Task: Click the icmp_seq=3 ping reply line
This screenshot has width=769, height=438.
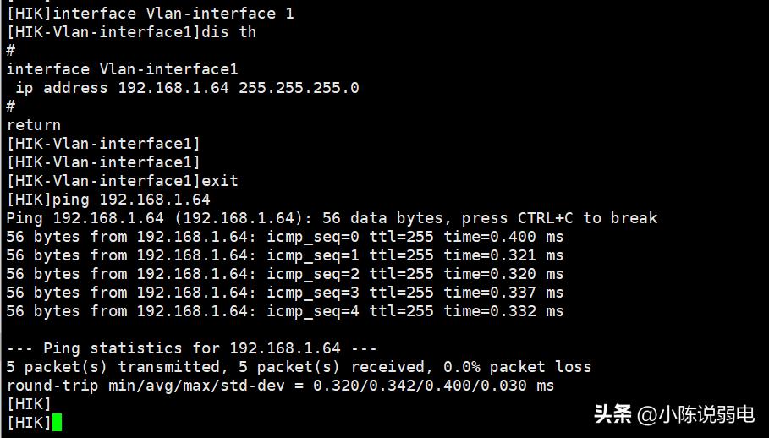Action: tap(284, 293)
